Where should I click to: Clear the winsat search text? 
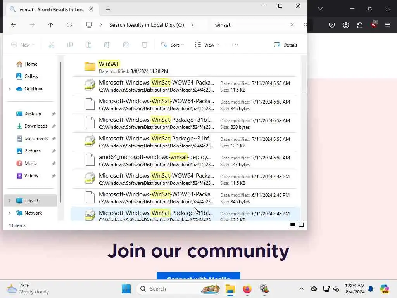point(292,25)
